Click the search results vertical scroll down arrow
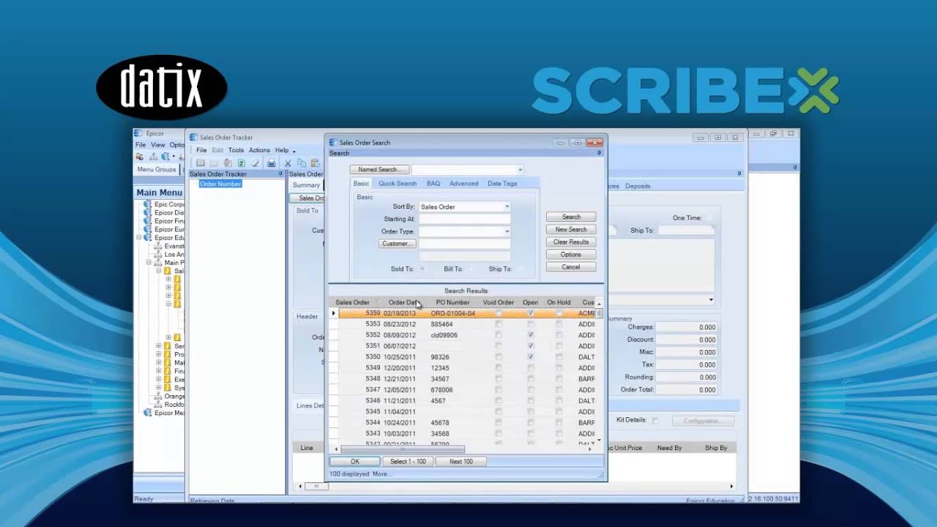This screenshot has width=937, height=527. click(x=600, y=441)
